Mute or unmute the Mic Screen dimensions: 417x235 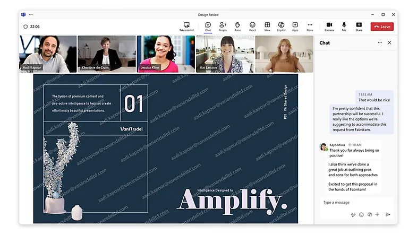[x=344, y=26]
